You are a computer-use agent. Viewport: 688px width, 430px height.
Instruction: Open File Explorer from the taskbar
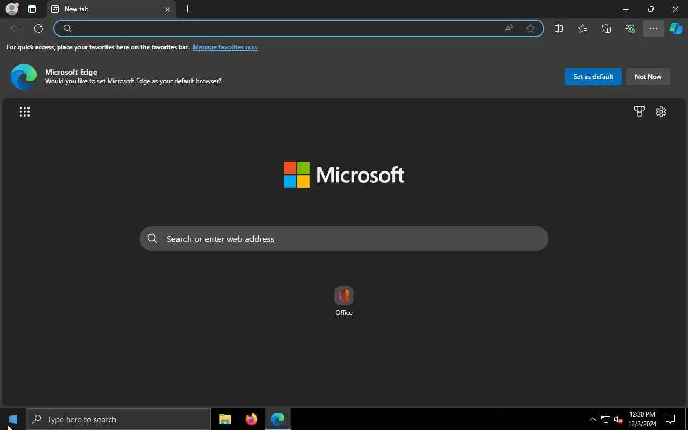pyautogui.click(x=225, y=419)
